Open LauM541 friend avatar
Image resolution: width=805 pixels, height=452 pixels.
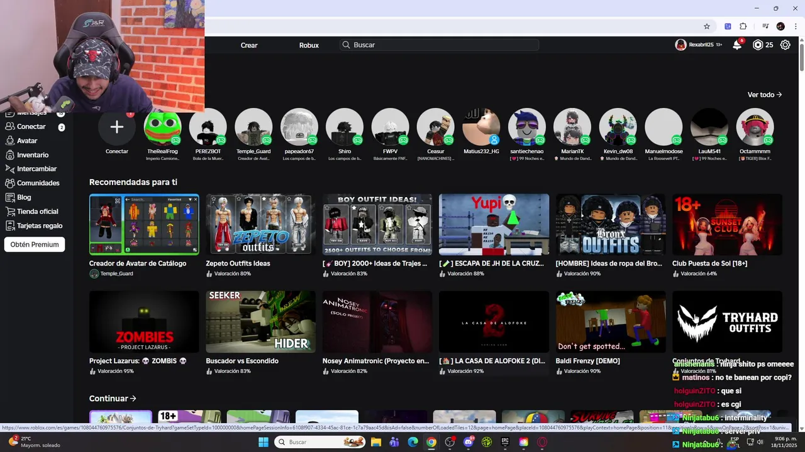[x=709, y=127]
